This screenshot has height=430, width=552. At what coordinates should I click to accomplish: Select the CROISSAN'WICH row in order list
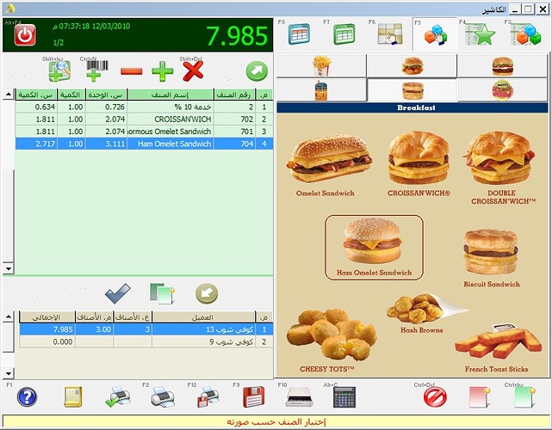(144, 120)
